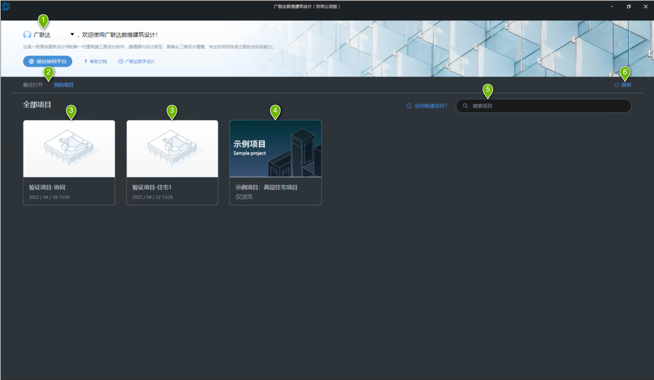Close the application window
654x380 pixels.
pyautogui.click(x=646, y=6)
